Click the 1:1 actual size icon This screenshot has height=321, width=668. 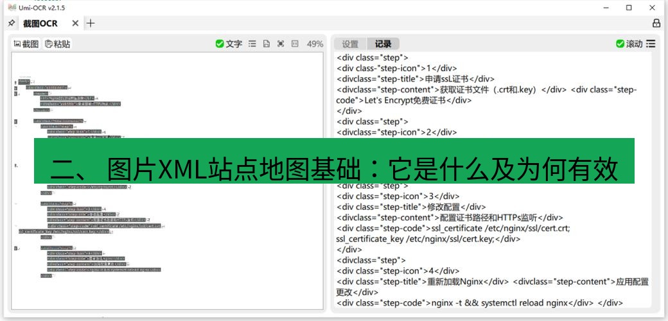[x=294, y=44]
